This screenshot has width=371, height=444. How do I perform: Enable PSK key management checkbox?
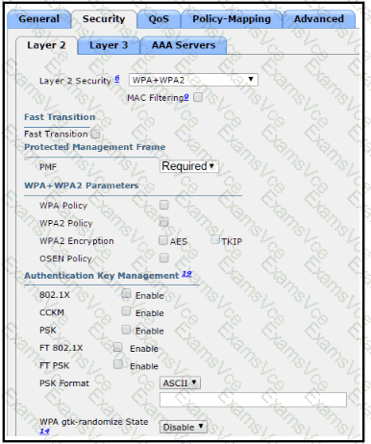coord(126,330)
